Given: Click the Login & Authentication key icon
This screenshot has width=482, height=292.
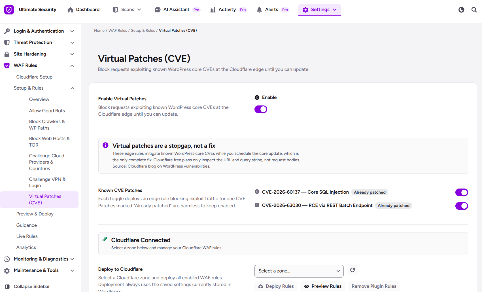Looking at the screenshot, I should [x=7, y=31].
